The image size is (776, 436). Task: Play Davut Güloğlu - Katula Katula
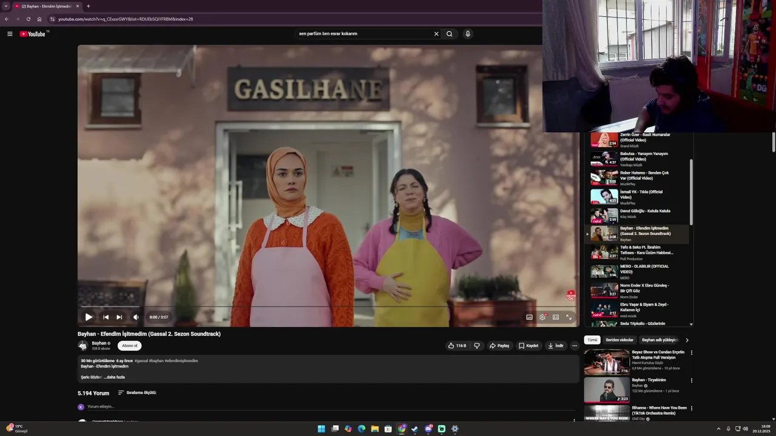[x=637, y=216]
